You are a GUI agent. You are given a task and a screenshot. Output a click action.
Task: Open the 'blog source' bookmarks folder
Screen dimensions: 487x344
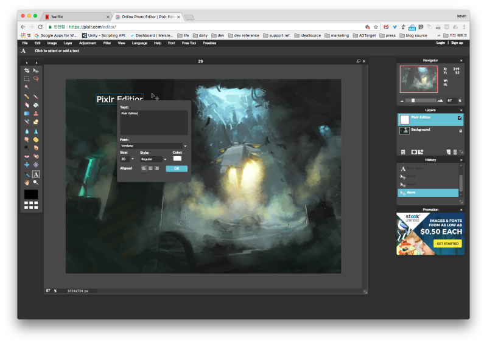coord(413,35)
